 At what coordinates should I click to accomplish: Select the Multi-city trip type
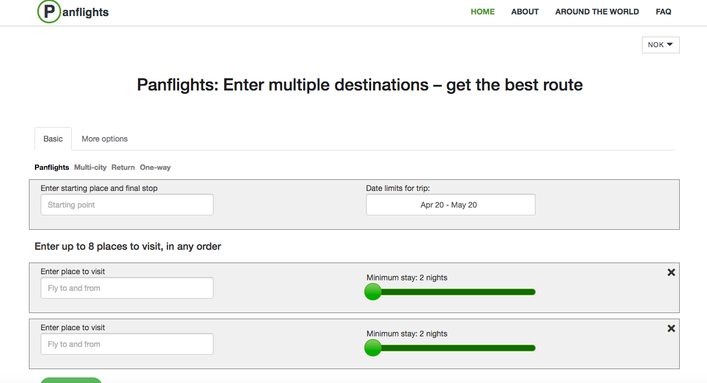click(90, 167)
